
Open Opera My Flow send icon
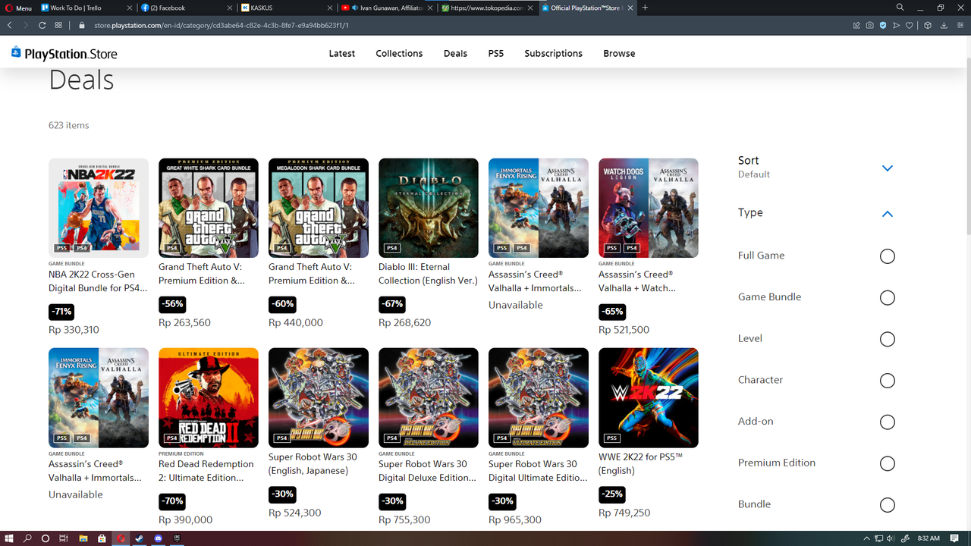896,25
